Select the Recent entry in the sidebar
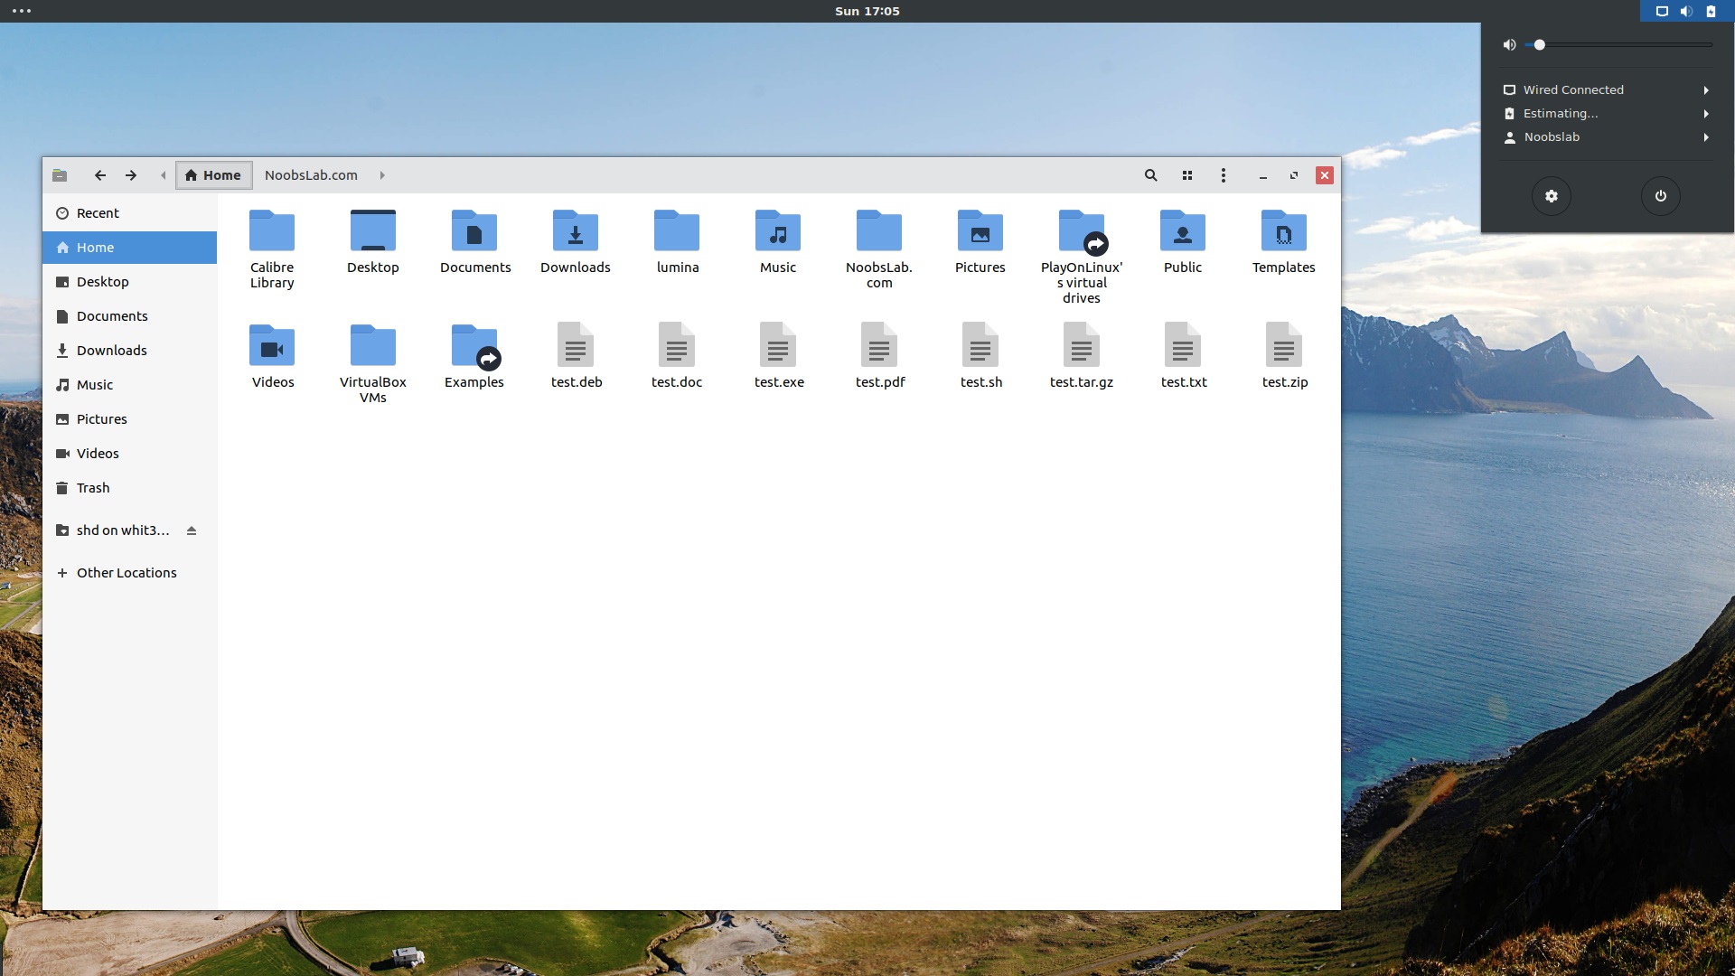The height and width of the screenshot is (976, 1735). coord(98,212)
